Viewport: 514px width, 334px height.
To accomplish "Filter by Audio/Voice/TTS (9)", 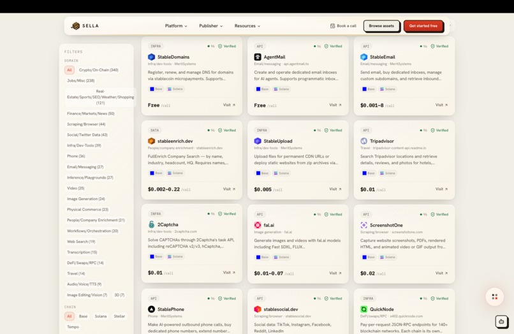I will (84, 284).
